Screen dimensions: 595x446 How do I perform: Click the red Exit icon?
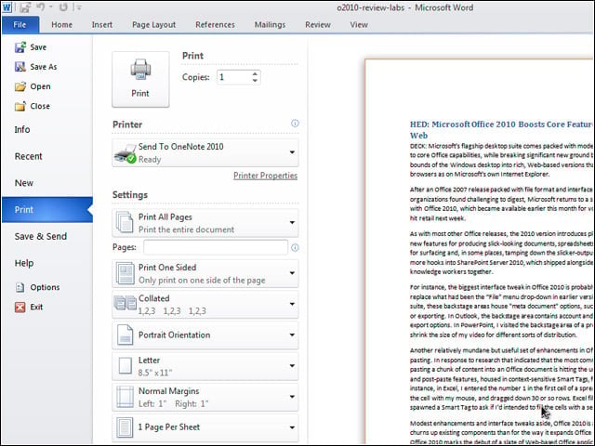click(x=20, y=307)
